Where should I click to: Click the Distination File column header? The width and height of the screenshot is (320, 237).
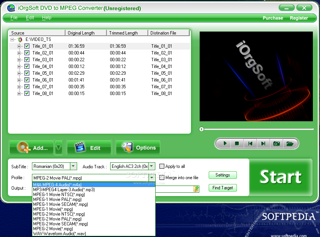point(169,33)
